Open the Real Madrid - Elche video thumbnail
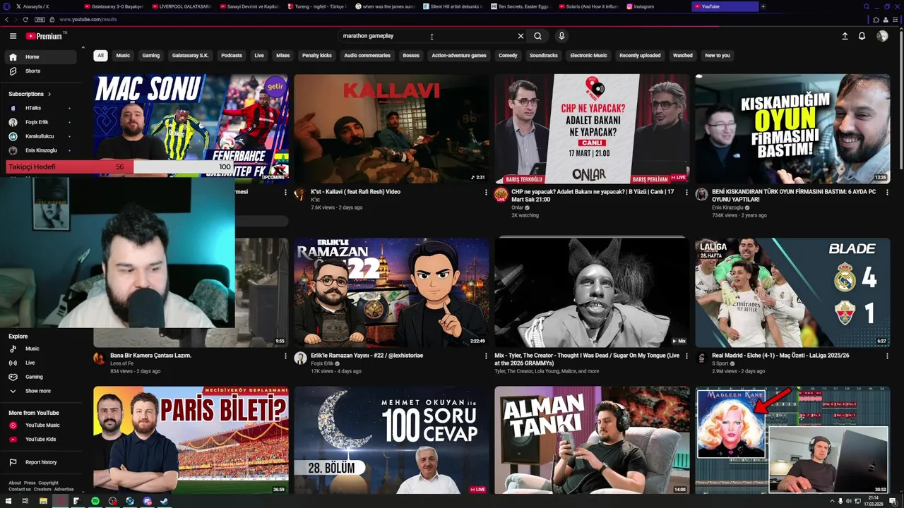904x508 pixels. click(792, 293)
